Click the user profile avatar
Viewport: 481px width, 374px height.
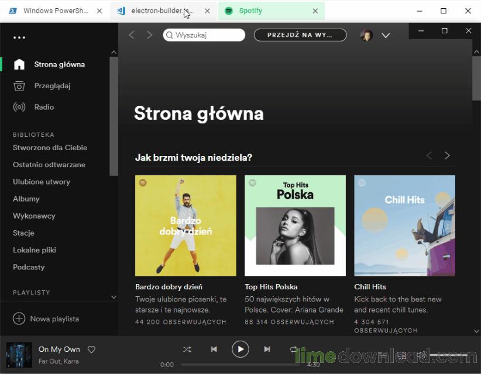tap(366, 35)
